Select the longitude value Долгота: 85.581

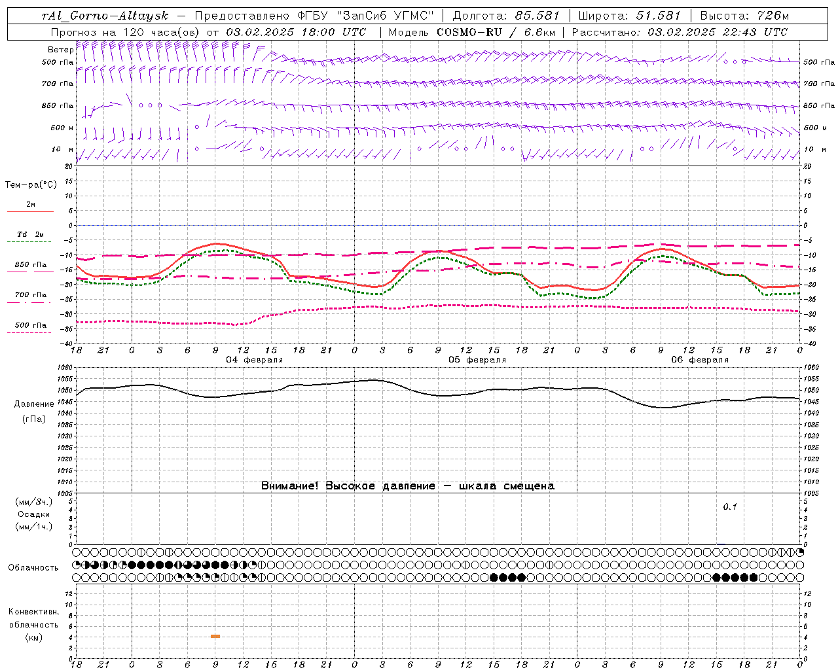pyautogui.click(x=506, y=16)
